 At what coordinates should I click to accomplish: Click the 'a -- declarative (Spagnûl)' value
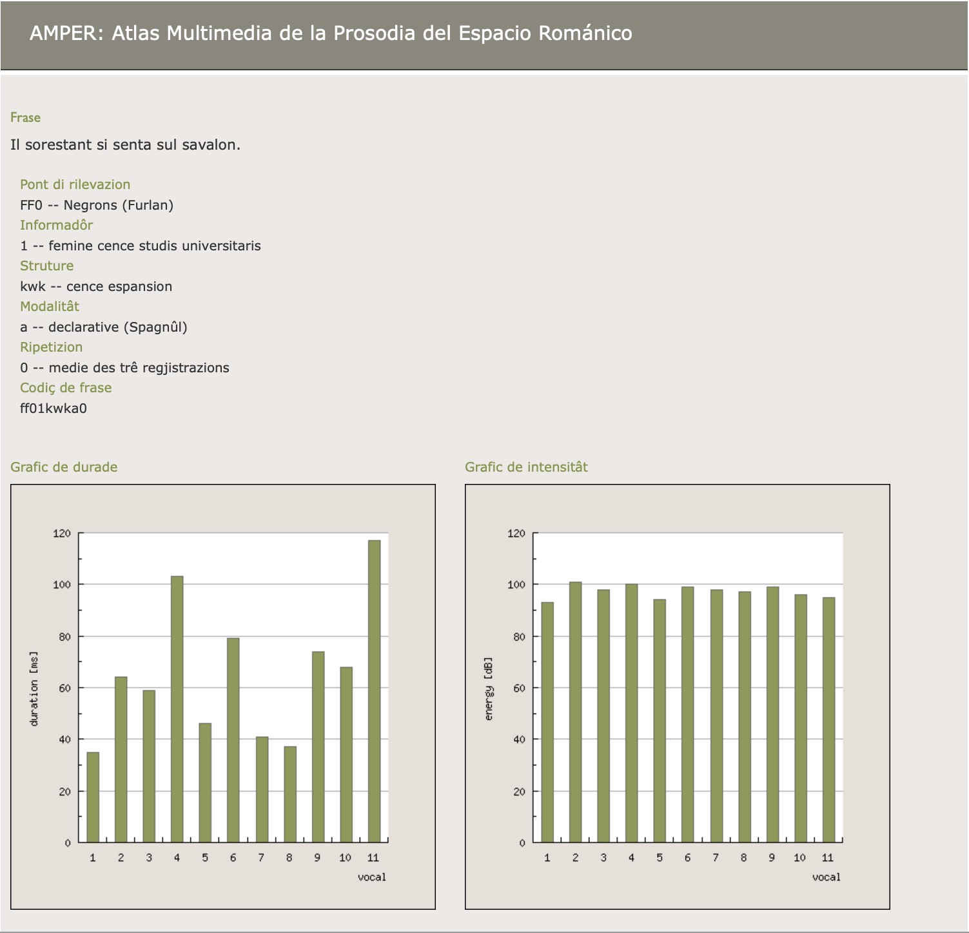tap(104, 327)
